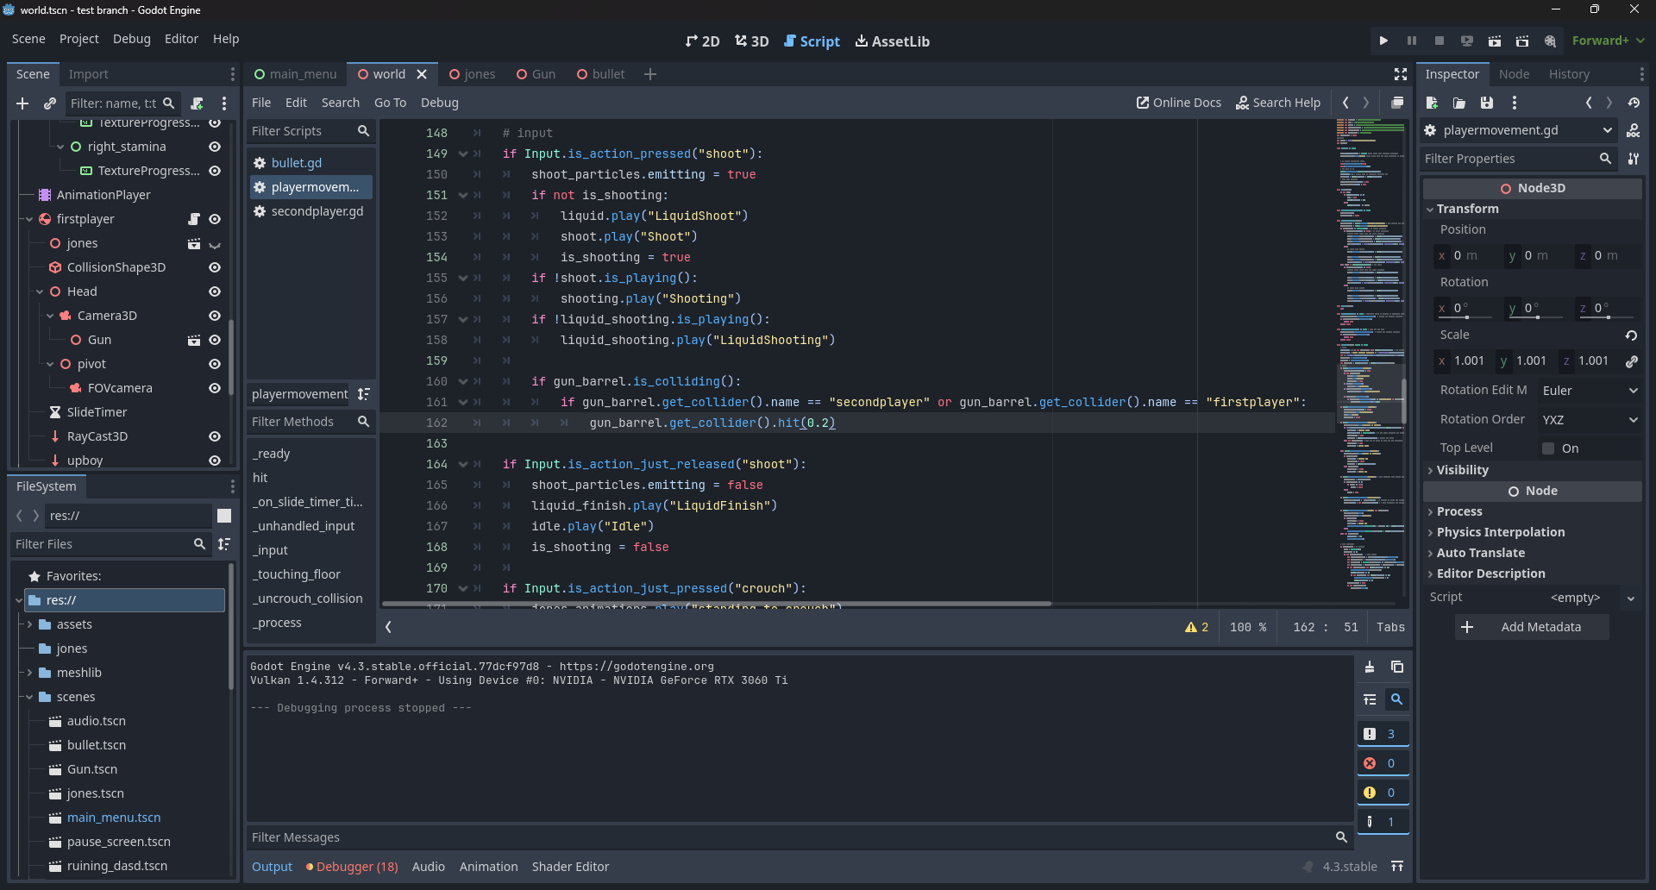Open the Rotation Order YXZ dropdown

[1590, 420]
